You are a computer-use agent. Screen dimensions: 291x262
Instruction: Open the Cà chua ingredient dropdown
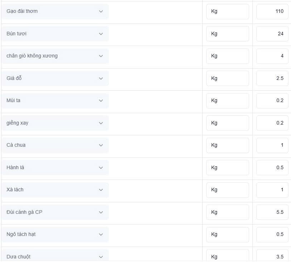tap(55, 145)
